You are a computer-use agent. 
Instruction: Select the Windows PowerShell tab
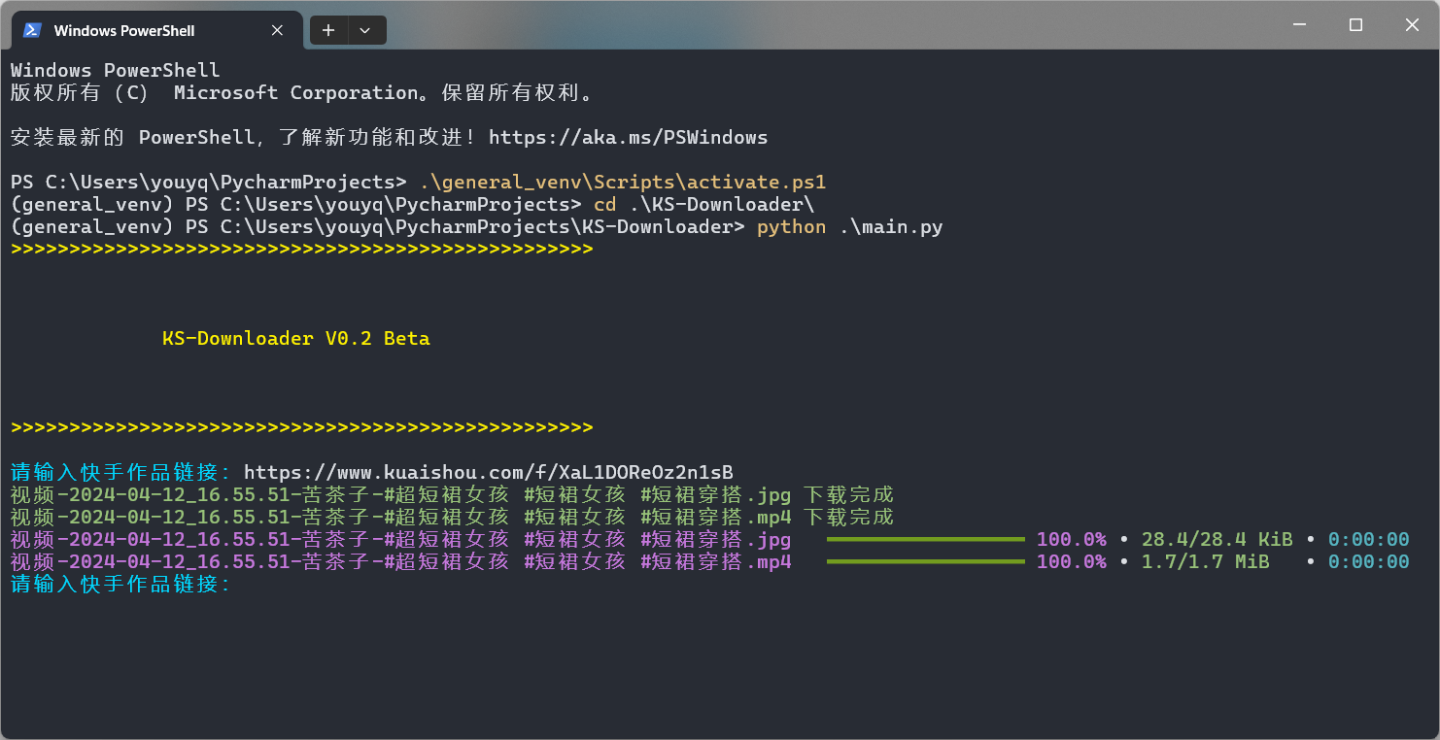pyautogui.click(x=155, y=30)
